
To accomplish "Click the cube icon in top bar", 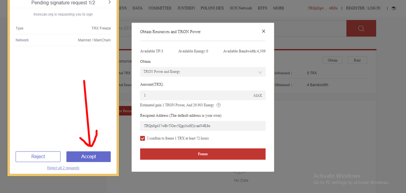I will [394, 8].
